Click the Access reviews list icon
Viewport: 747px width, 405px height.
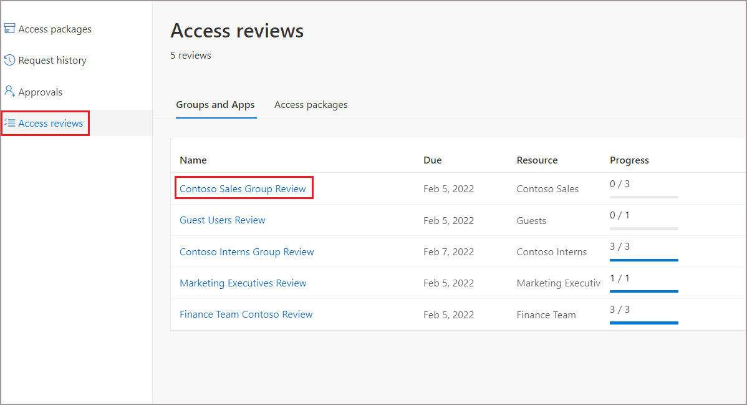point(11,123)
